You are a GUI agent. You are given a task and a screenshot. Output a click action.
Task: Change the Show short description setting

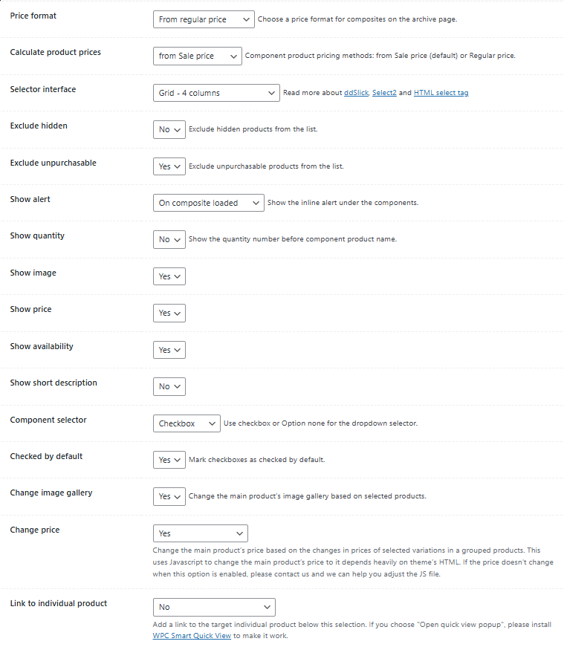[169, 386]
